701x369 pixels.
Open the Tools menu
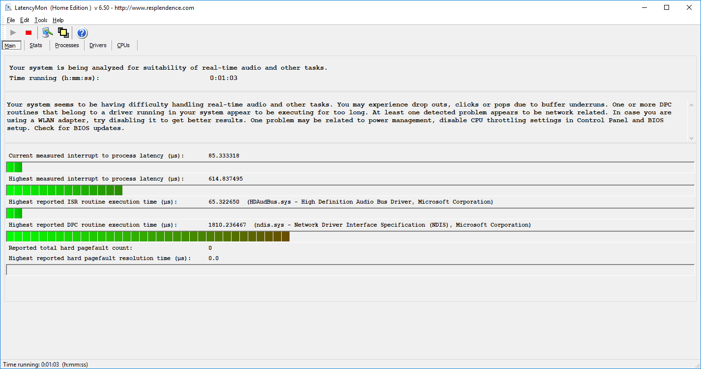click(x=41, y=20)
